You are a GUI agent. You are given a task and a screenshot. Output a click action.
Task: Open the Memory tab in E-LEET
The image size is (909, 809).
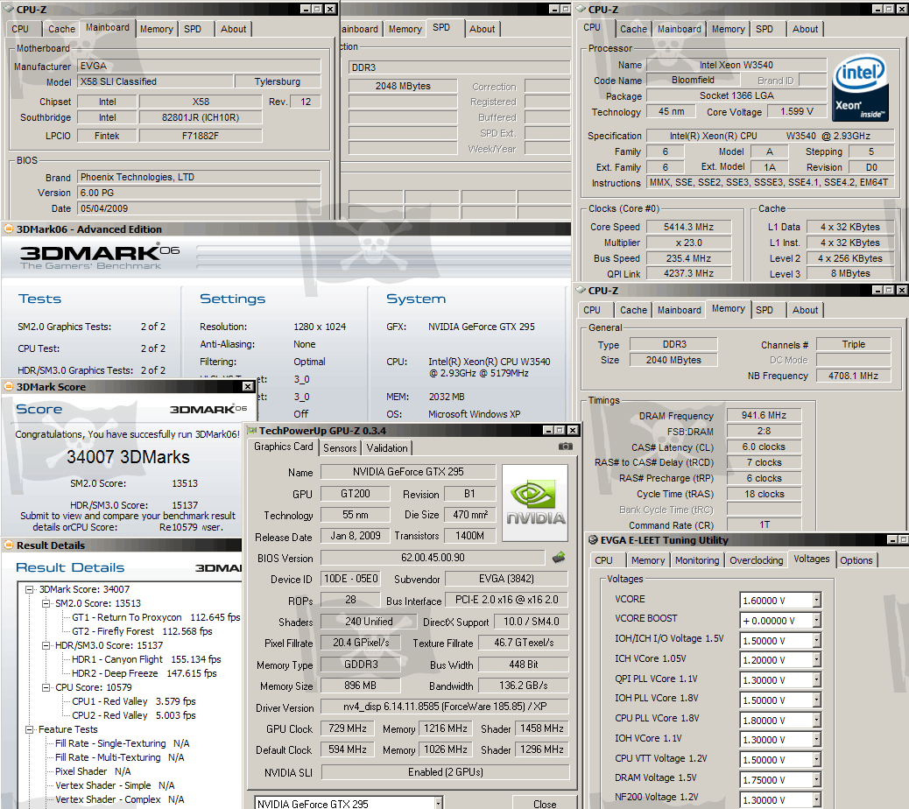point(647,560)
